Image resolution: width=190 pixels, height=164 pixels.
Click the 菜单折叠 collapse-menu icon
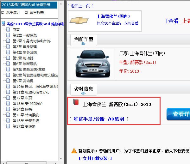tap(26, 13)
